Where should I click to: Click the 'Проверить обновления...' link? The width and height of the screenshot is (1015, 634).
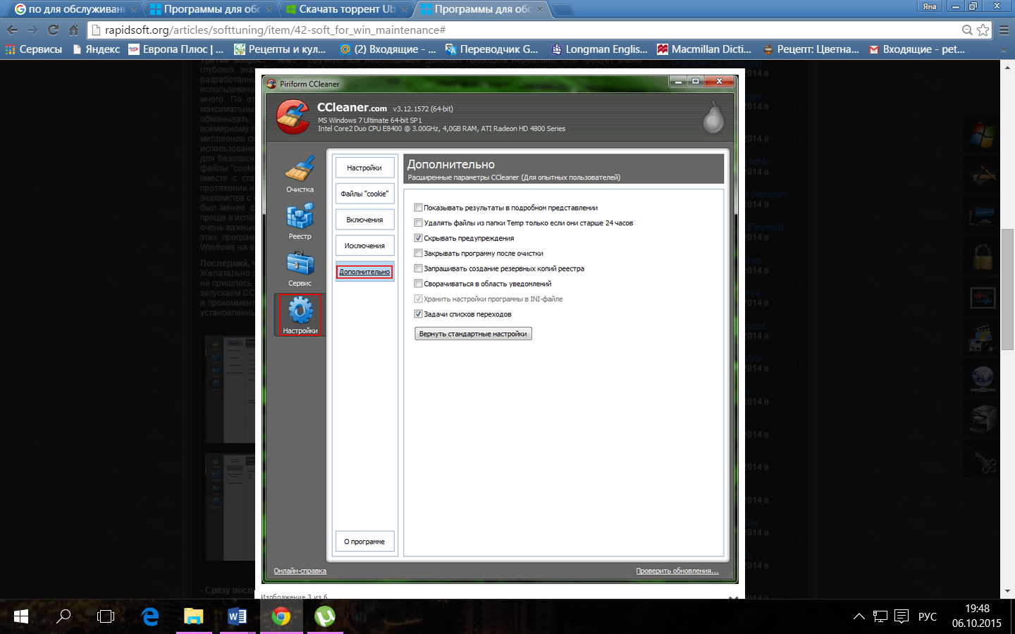coord(677,571)
